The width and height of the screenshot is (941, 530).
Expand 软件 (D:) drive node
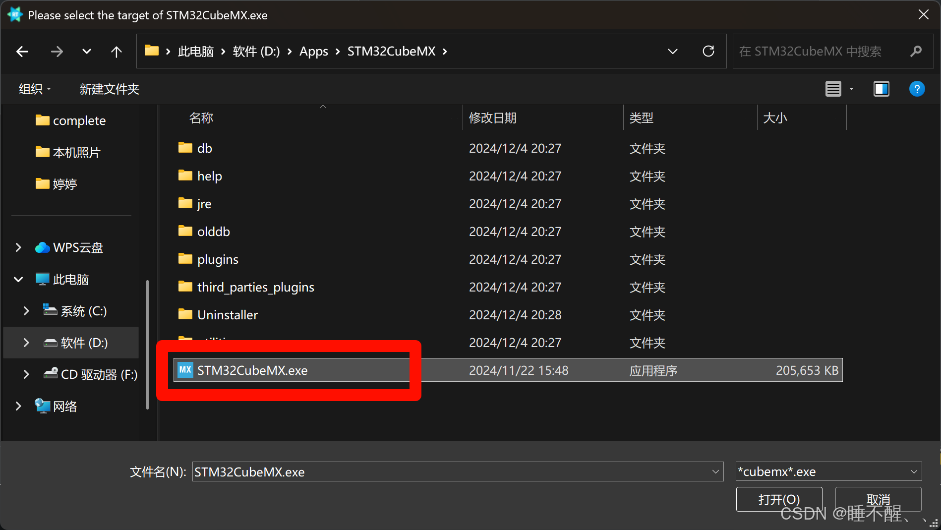[26, 343]
